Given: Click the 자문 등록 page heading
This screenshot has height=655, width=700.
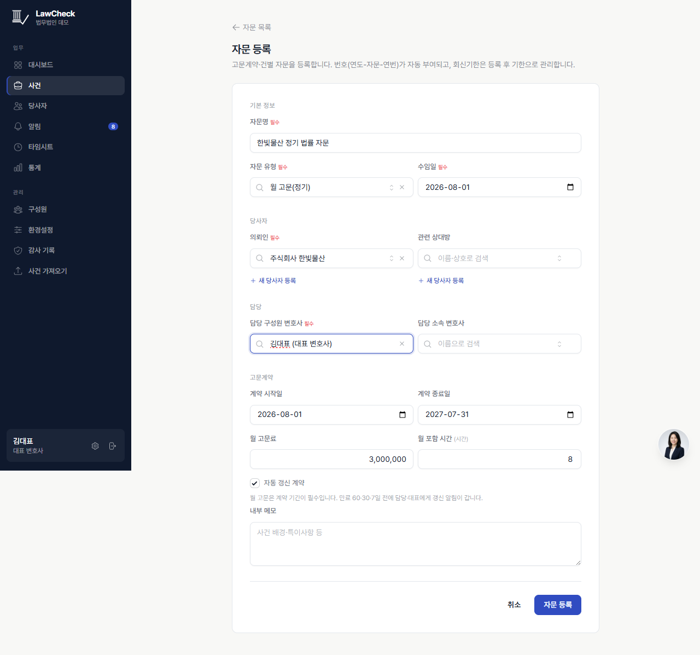Looking at the screenshot, I should coord(252,49).
